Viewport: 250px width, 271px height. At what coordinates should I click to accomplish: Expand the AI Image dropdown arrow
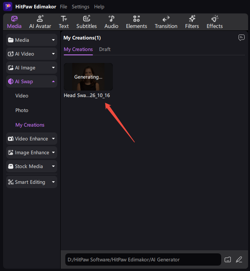(53, 68)
